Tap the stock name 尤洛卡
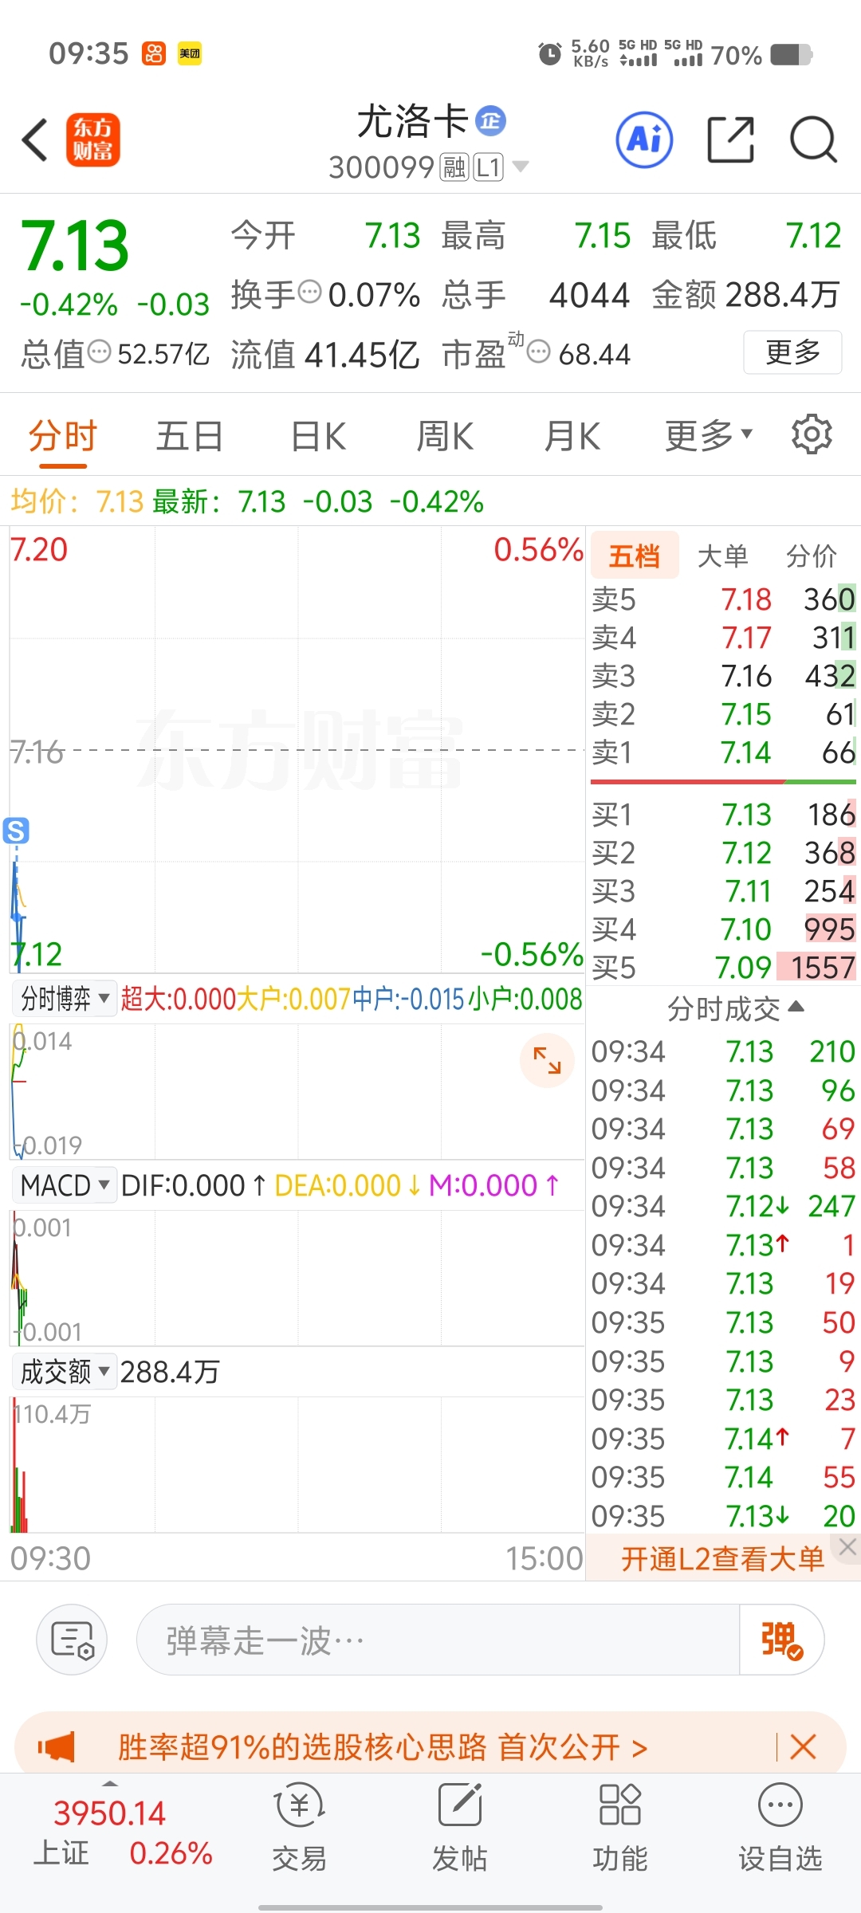Image resolution: width=861 pixels, height=1913 pixels. pos(412,122)
